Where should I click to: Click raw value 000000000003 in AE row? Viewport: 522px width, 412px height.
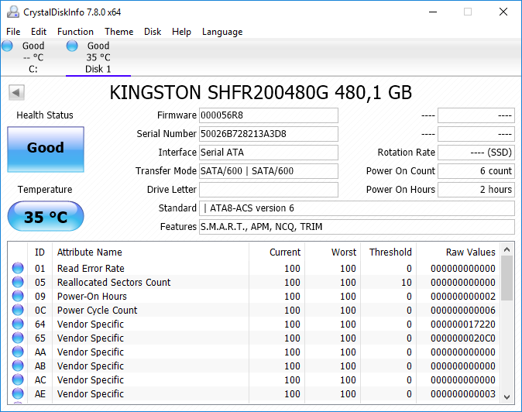pos(463,394)
